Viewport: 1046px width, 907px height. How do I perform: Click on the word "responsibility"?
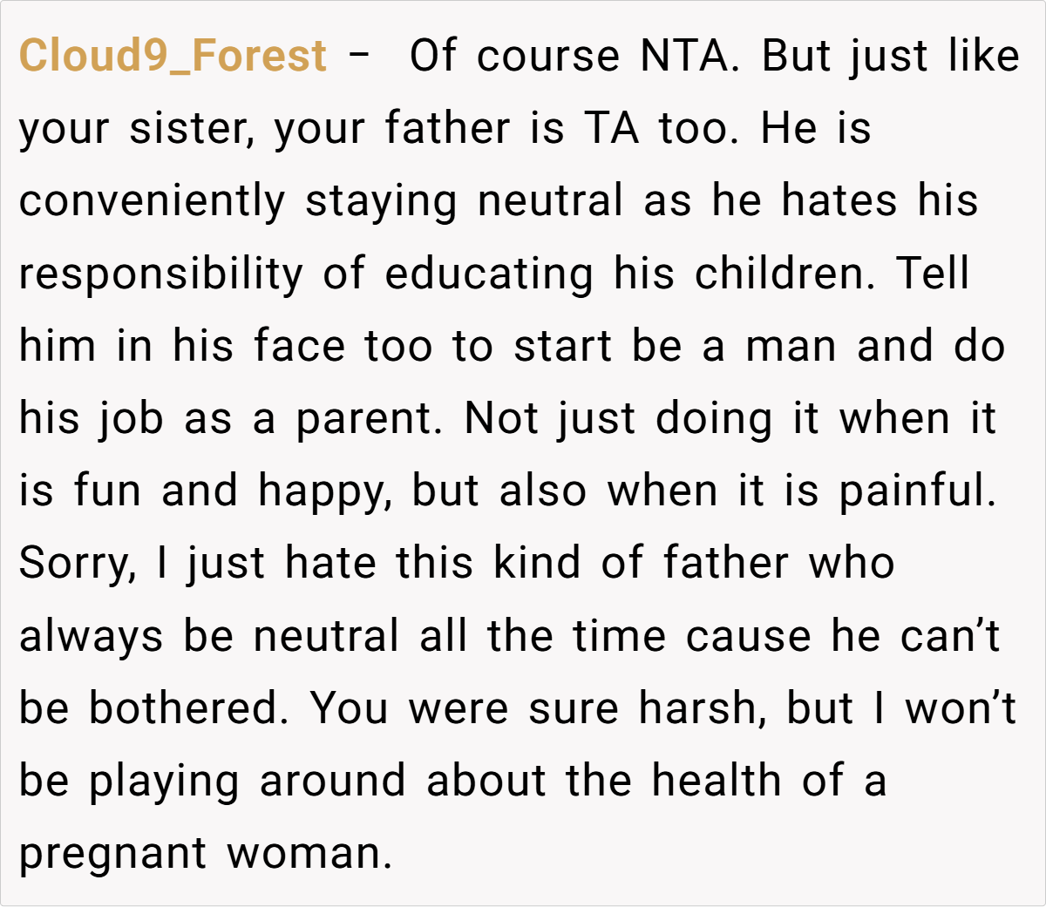click(160, 274)
